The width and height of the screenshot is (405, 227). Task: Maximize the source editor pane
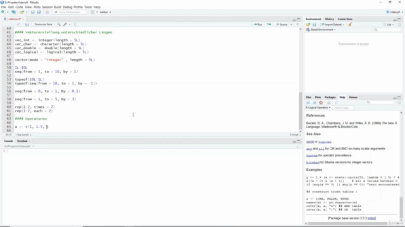click(x=299, y=20)
